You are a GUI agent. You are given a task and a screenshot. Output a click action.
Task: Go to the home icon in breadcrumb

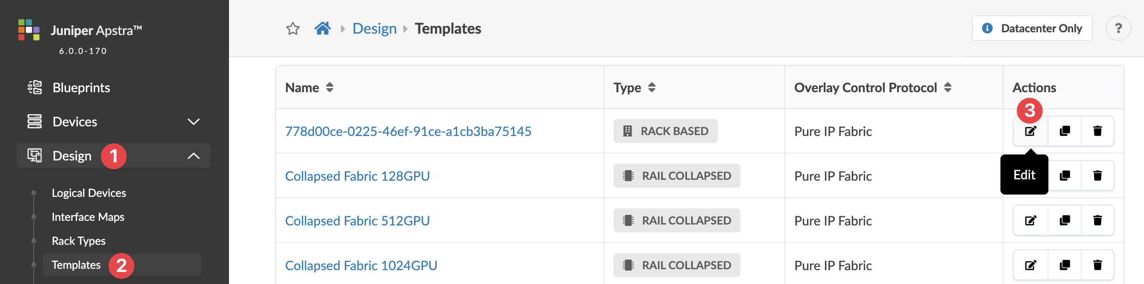pyautogui.click(x=323, y=29)
